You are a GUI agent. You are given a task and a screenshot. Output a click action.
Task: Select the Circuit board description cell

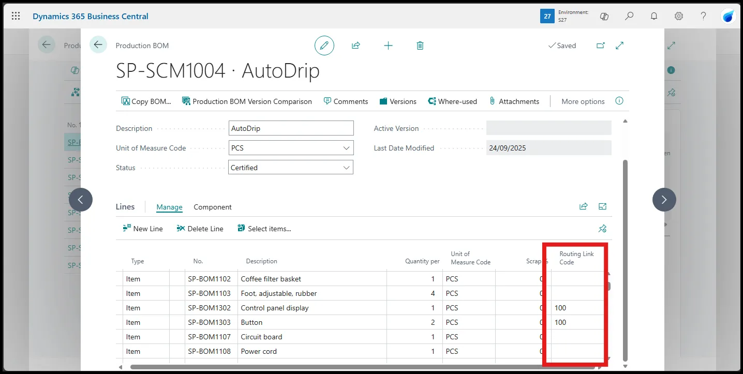tap(312, 337)
